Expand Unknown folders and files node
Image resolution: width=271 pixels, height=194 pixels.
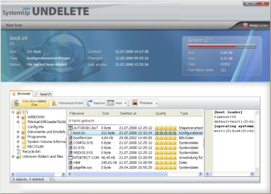pyautogui.click(x=13, y=157)
